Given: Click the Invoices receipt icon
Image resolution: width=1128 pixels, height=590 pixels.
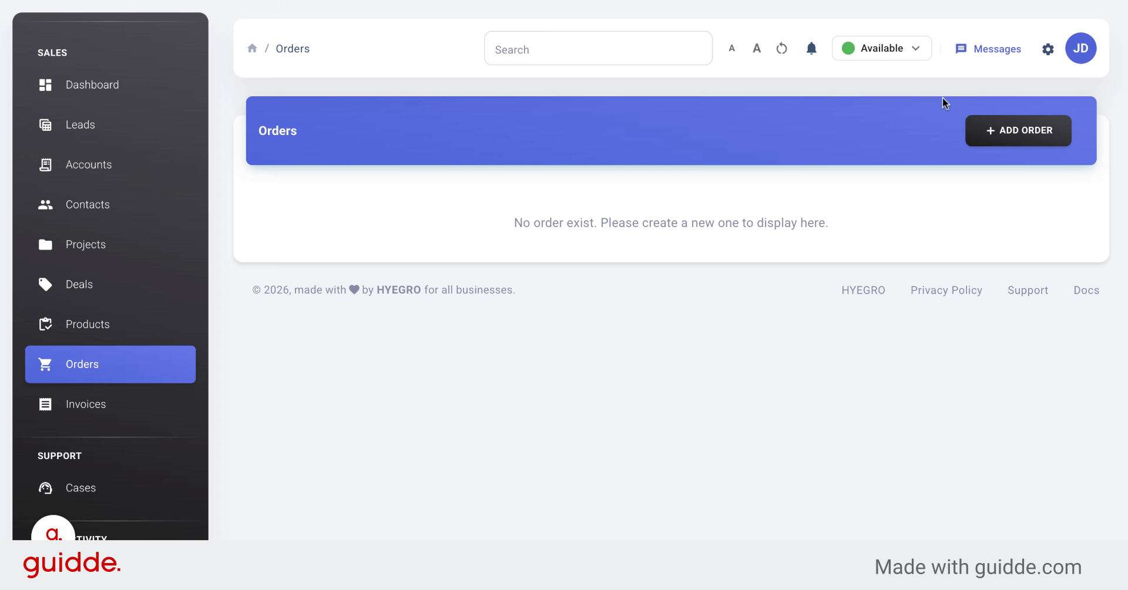Looking at the screenshot, I should (x=45, y=404).
